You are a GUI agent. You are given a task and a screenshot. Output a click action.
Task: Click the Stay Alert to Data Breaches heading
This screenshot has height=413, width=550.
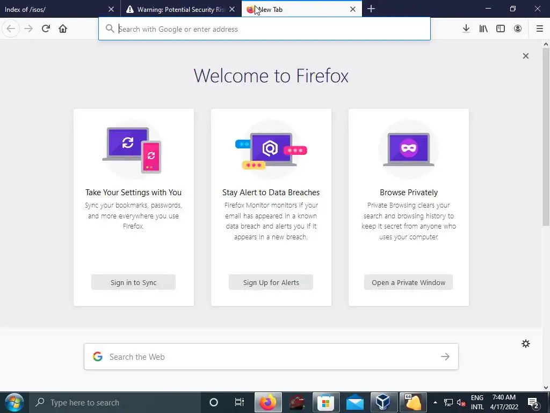271,193
